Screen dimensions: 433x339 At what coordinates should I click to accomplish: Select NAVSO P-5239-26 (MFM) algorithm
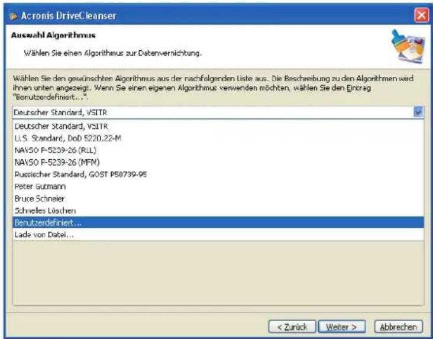[218, 162]
